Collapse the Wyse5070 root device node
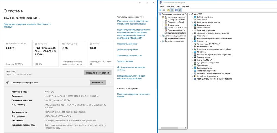This screenshot has width=277, height=133. click(x=189, y=14)
